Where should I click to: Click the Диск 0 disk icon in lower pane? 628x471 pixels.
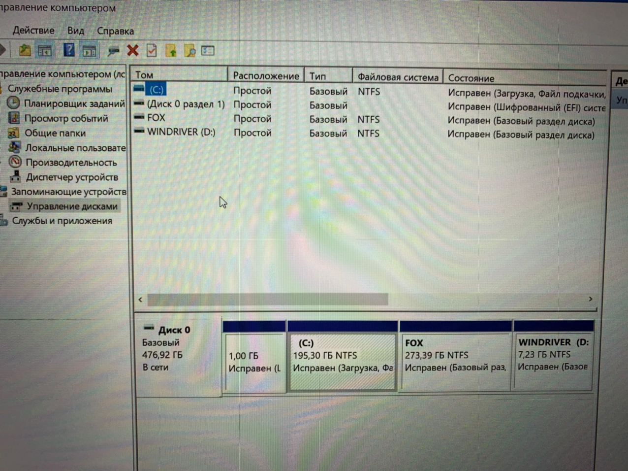pos(148,328)
